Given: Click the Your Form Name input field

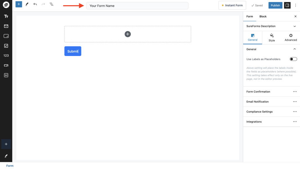Looking at the screenshot, I should tap(137, 5).
